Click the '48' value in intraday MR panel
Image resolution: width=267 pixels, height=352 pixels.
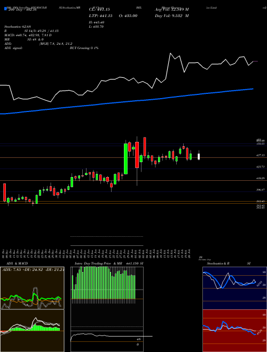138,339
